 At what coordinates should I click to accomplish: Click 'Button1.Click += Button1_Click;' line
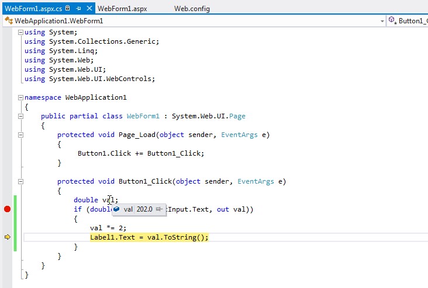pos(141,153)
